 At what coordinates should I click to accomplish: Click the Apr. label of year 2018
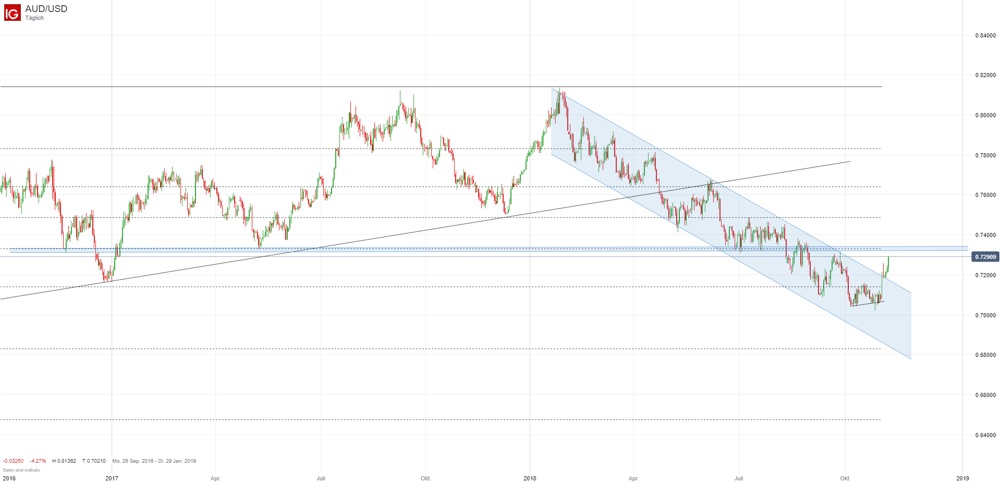pos(633,478)
